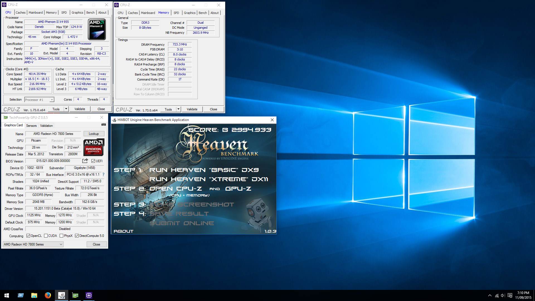The height and width of the screenshot is (301, 535).
Task: Click the BIOS share/export icon in GPU-Z
Action: [x=85, y=161]
